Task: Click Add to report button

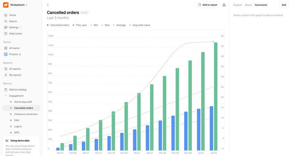Action: click(x=208, y=5)
